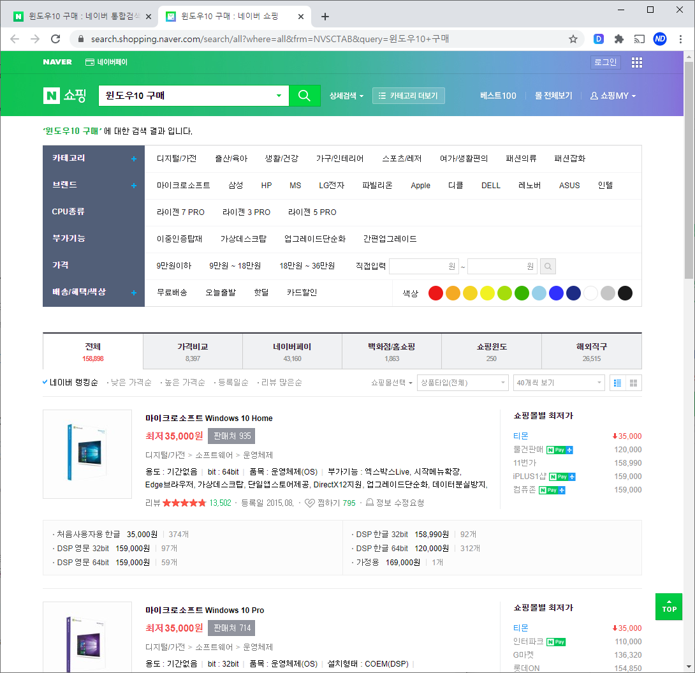Open 쇼핑몰선택 dropdown

point(391,383)
